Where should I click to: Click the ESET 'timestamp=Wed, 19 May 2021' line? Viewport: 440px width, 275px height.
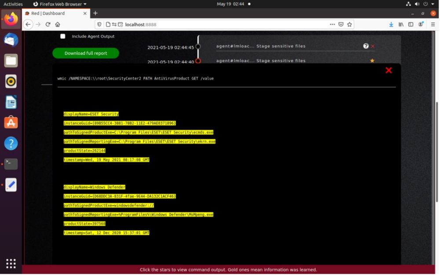click(x=106, y=159)
